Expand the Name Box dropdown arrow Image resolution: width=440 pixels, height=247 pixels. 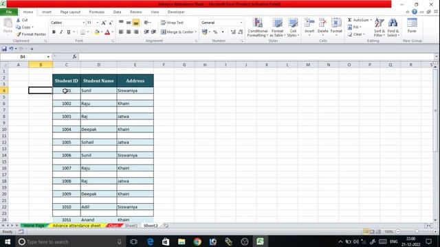[x=48, y=57]
